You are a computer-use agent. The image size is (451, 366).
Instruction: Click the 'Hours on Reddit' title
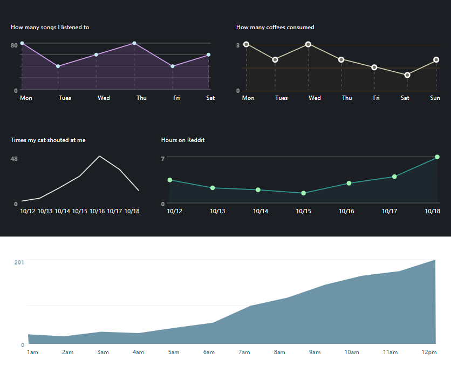pos(183,140)
